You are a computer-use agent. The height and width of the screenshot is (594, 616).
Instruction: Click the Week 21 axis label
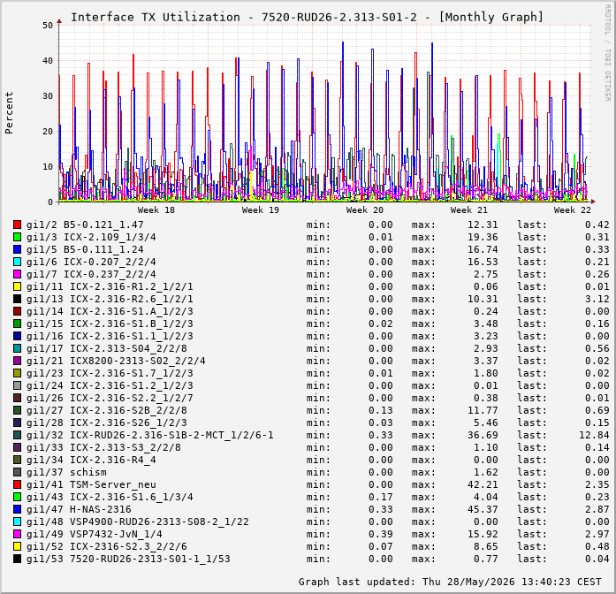(x=468, y=210)
